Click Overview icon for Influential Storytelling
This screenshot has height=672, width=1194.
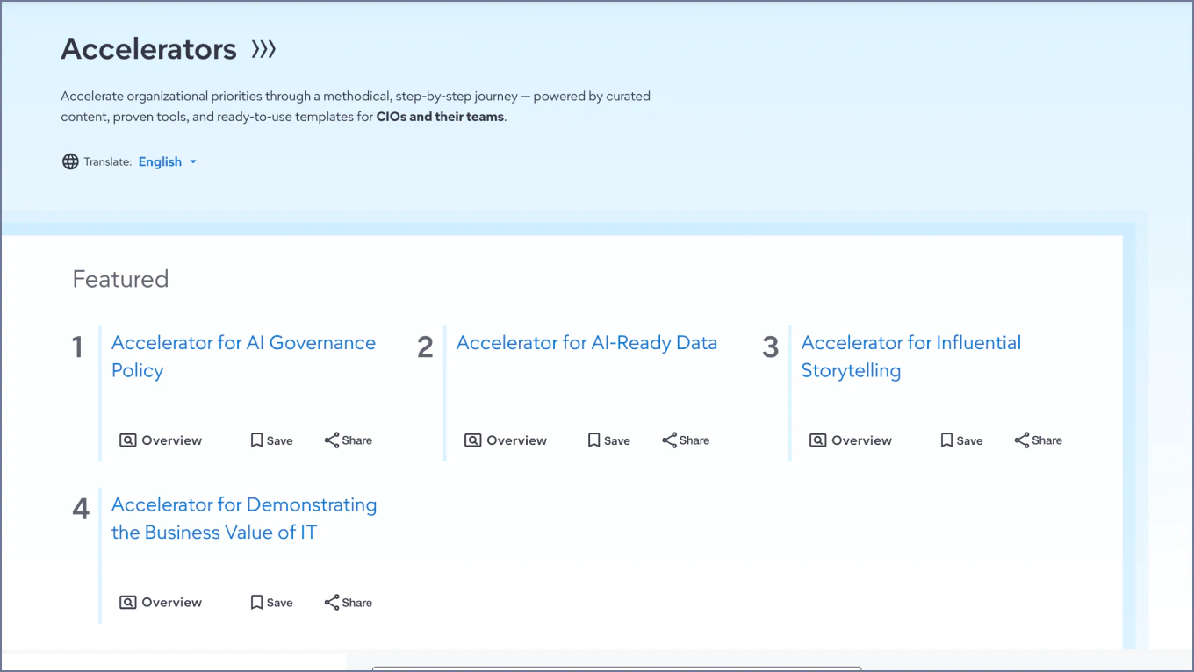click(x=818, y=440)
